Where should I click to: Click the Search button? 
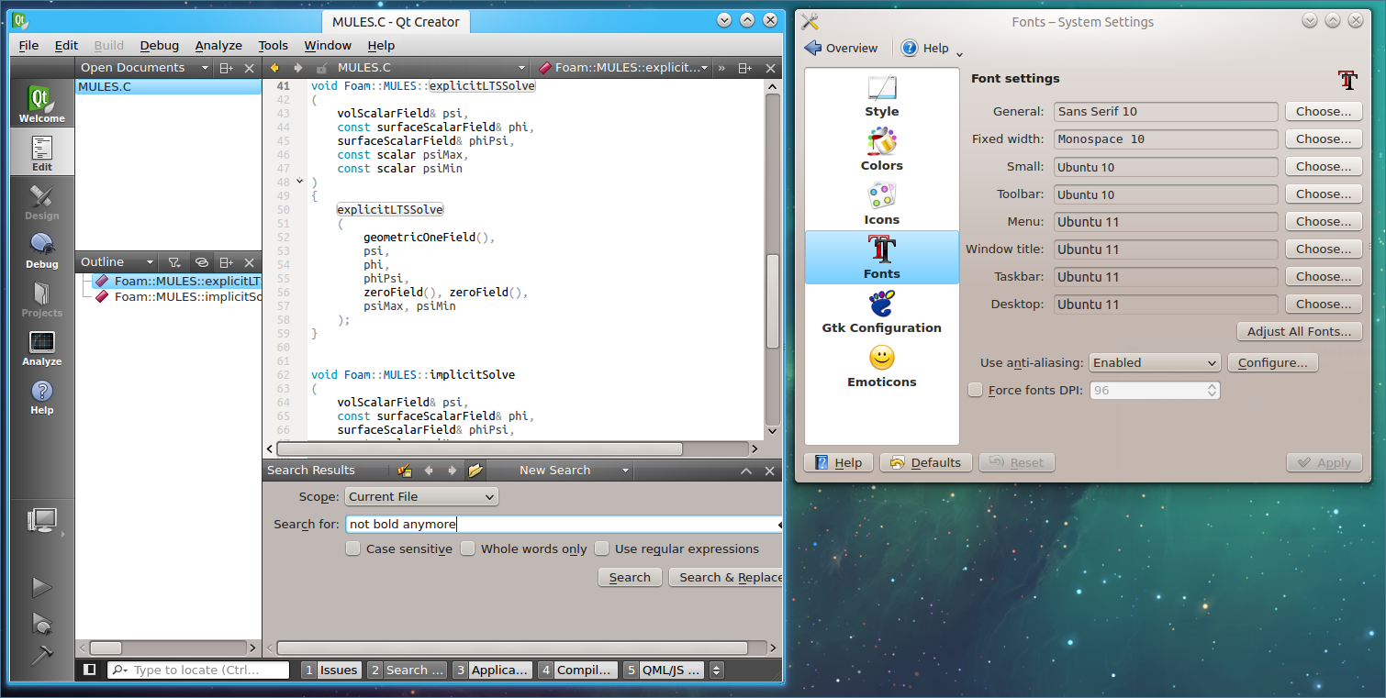coord(630,577)
